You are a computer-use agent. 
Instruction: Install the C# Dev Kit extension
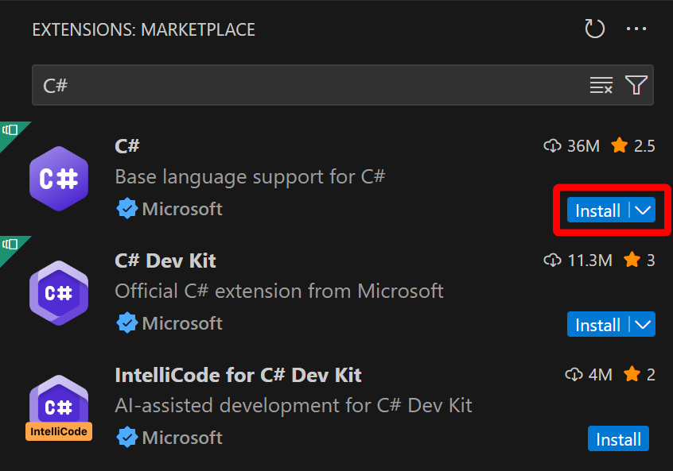[597, 325]
